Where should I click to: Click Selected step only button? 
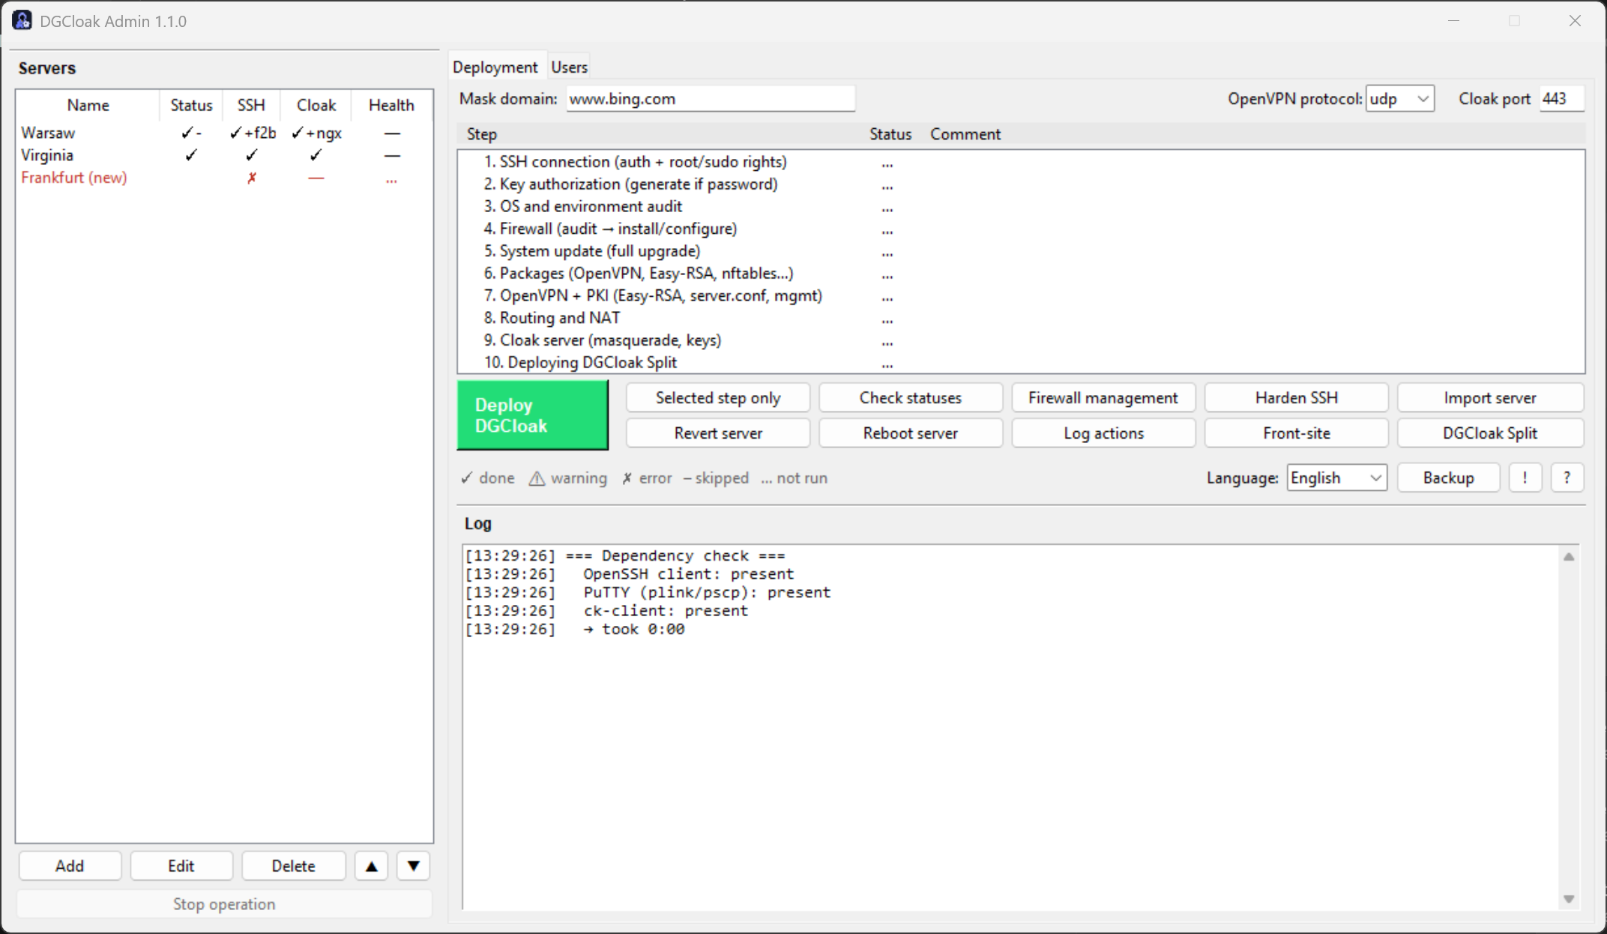(718, 397)
